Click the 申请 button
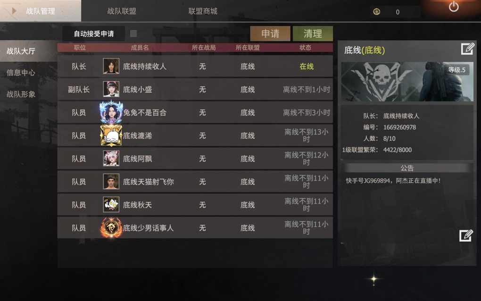481x301 pixels. pyautogui.click(x=270, y=33)
